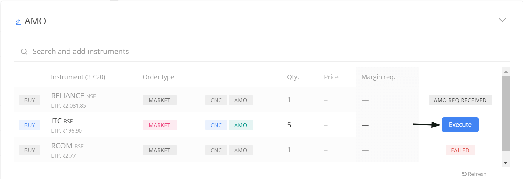Focus the Search and add instruments field
Image resolution: width=523 pixels, height=179 pixels.
262,51
